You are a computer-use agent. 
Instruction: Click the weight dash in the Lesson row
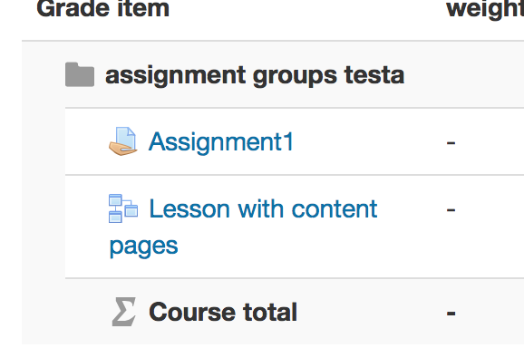click(451, 209)
